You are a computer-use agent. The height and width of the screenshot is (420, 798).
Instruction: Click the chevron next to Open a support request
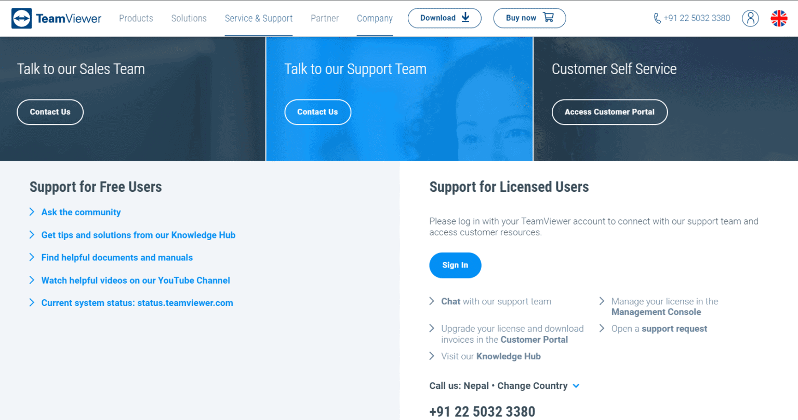pyautogui.click(x=602, y=328)
